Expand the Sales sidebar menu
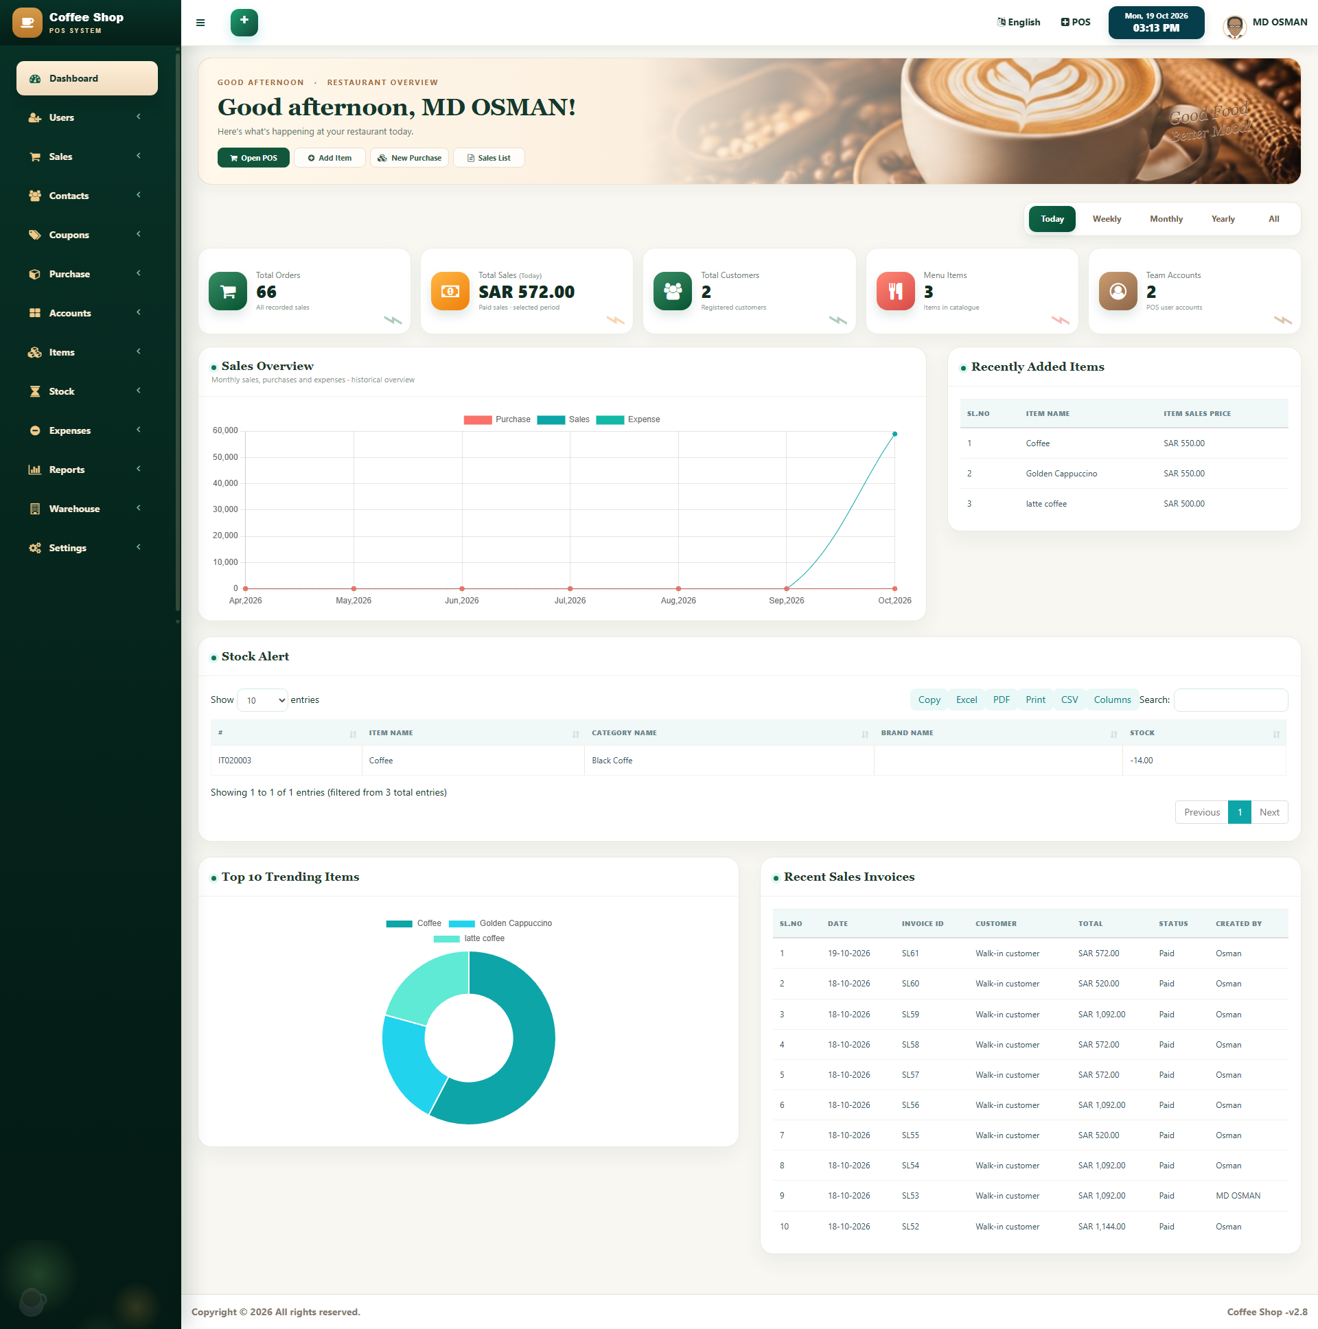Viewport: 1318px width, 1329px height. (x=87, y=157)
